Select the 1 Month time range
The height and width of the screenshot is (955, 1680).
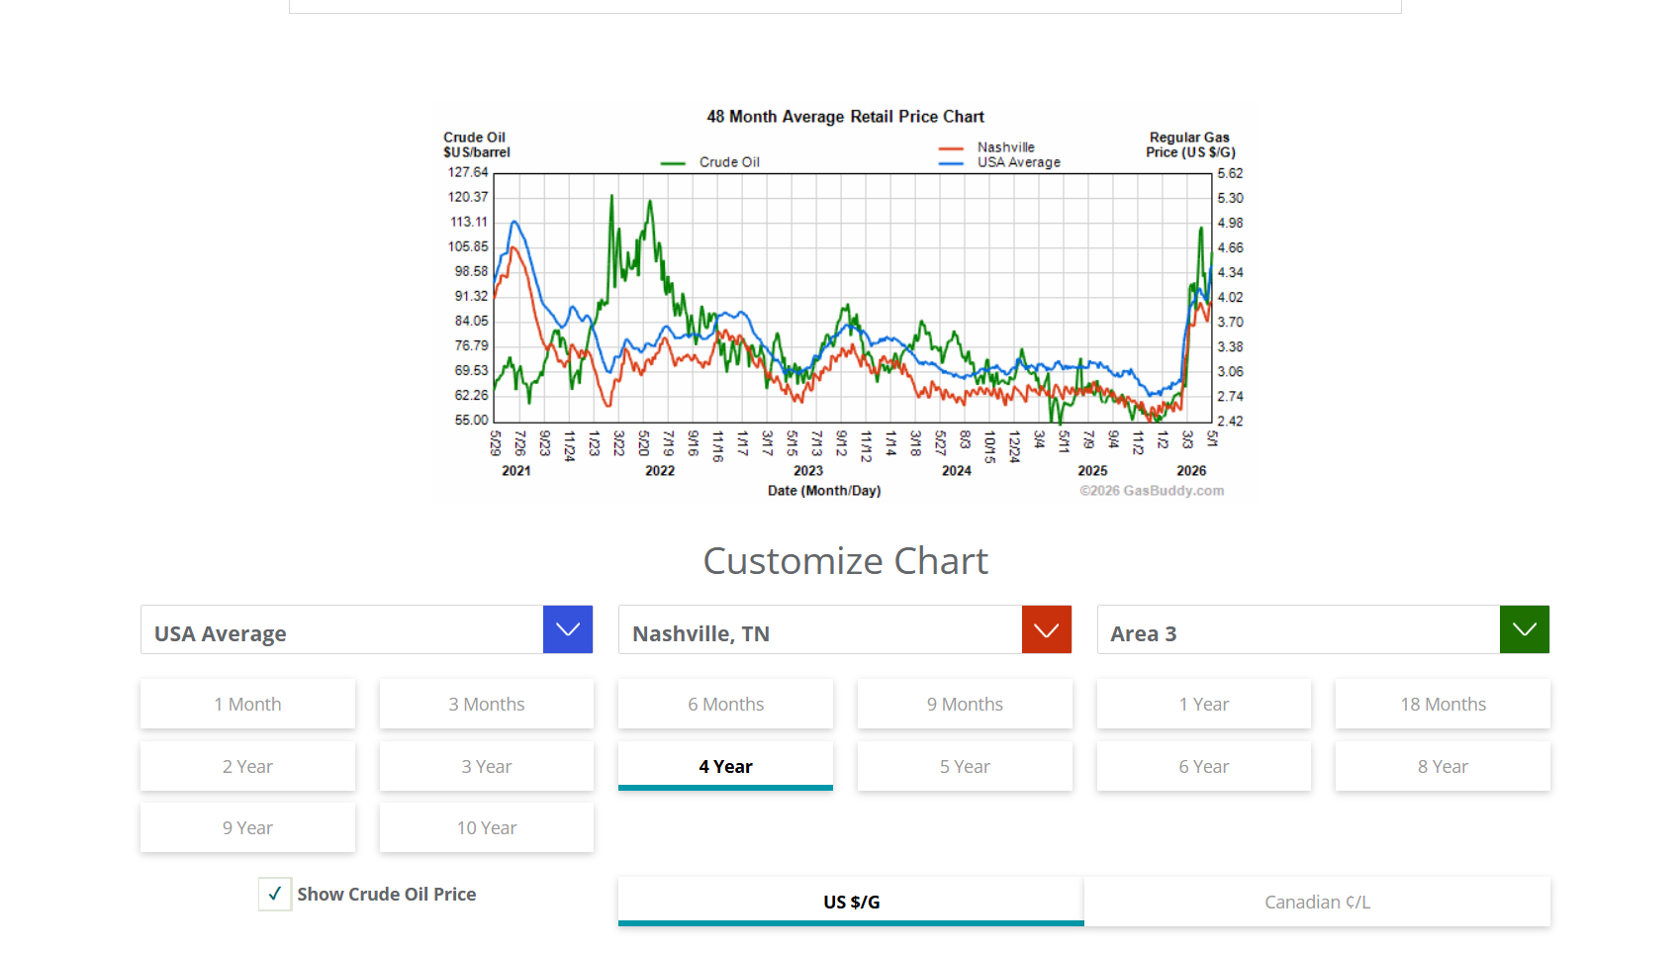pos(247,704)
